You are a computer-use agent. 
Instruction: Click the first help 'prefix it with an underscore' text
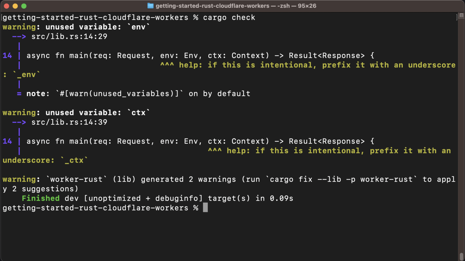coord(389,65)
